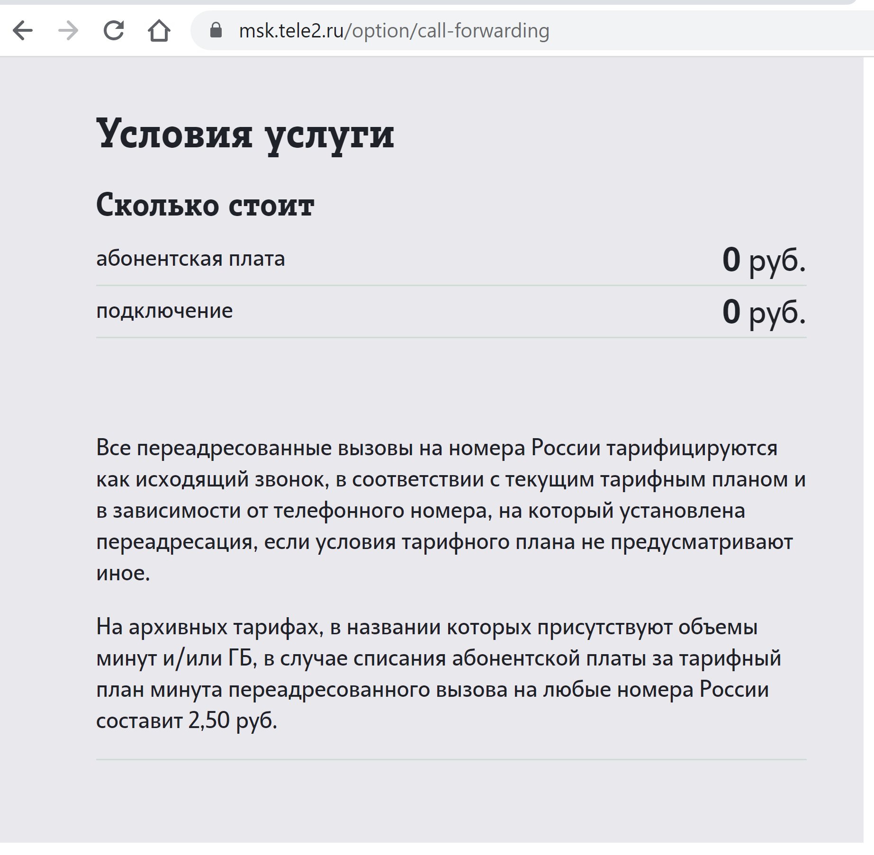The image size is (874, 855).
Task: Select the "абонентская плата" label
Action: click(x=190, y=259)
